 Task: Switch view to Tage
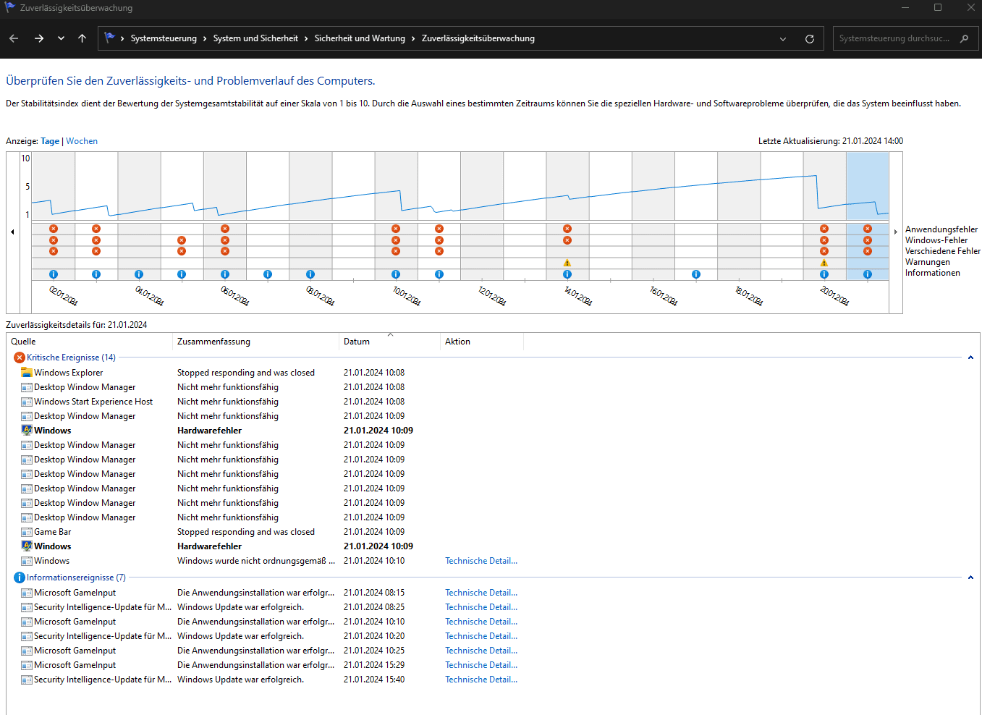50,141
